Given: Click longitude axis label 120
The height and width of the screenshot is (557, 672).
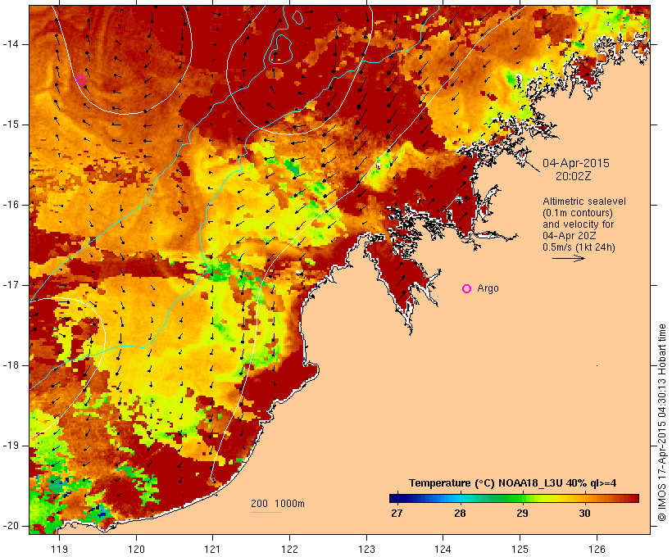Looking at the screenshot, I should point(136,549).
